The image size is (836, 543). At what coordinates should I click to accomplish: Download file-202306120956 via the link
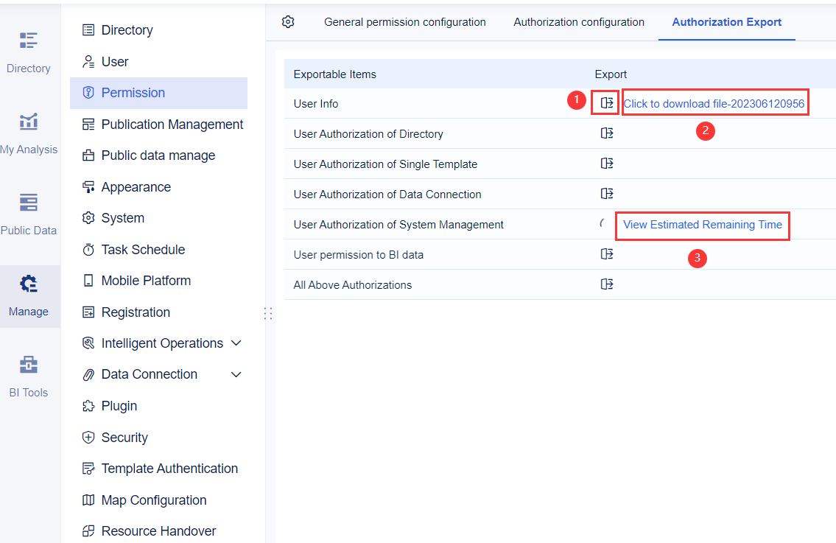coord(714,102)
